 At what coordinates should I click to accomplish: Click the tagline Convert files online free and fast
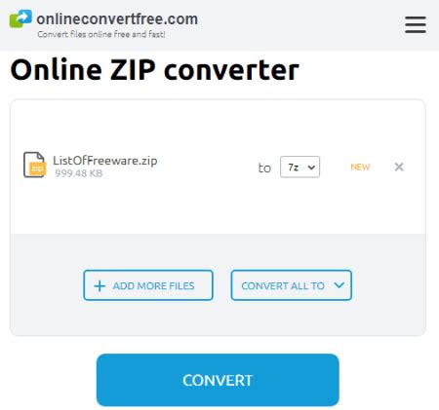[x=101, y=34]
